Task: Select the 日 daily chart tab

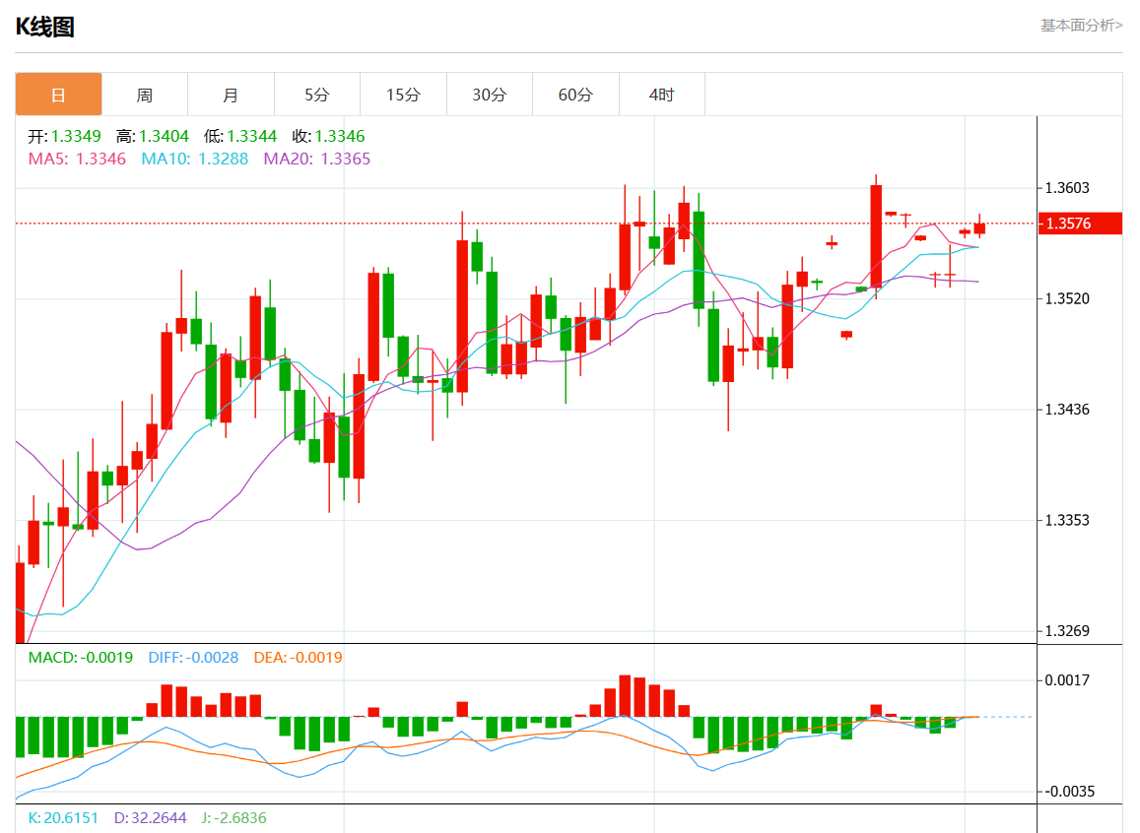Action: click(58, 95)
